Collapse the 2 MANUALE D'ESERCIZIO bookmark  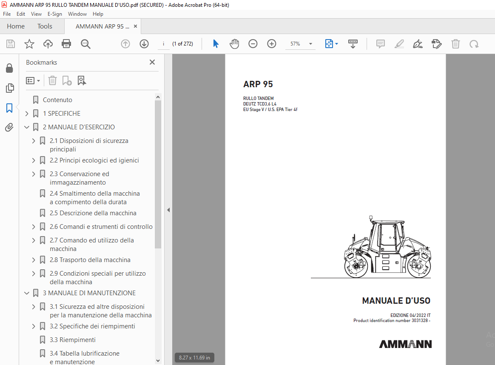tap(27, 127)
